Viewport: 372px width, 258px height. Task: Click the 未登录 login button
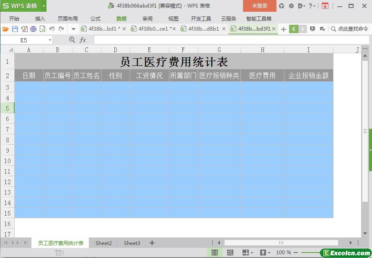point(259,6)
